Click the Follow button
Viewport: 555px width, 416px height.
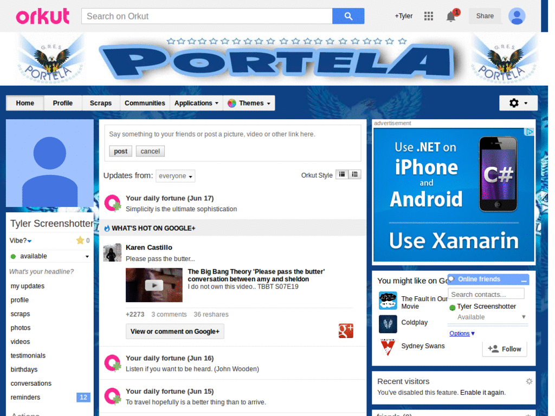505,349
